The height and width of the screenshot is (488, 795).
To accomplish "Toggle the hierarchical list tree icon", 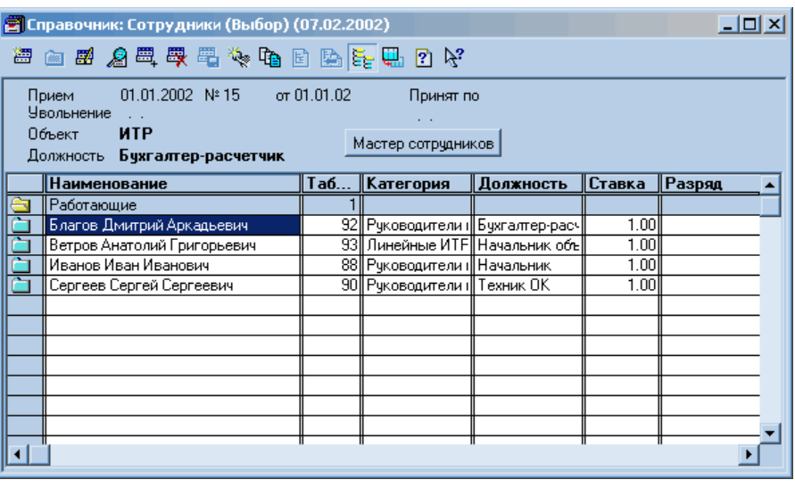I will [362, 57].
